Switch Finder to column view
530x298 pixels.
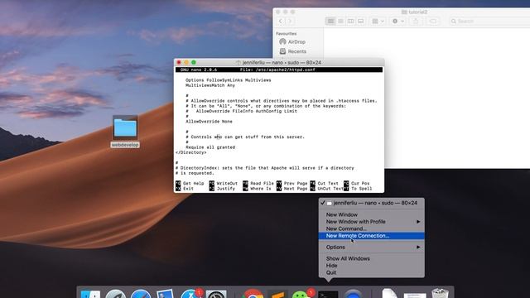(x=351, y=22)
